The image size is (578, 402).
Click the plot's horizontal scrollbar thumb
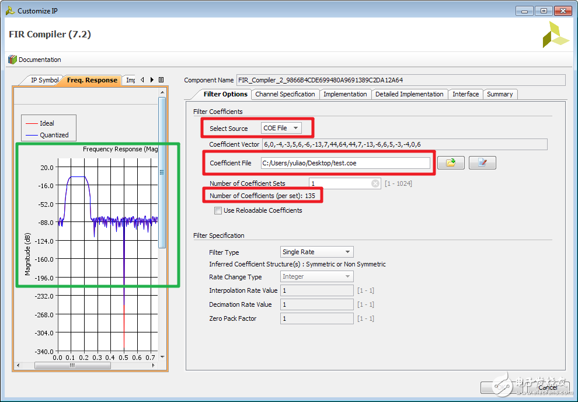coord(72,366)
